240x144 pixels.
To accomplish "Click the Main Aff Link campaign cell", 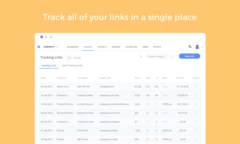I will [x=84, y=86].
